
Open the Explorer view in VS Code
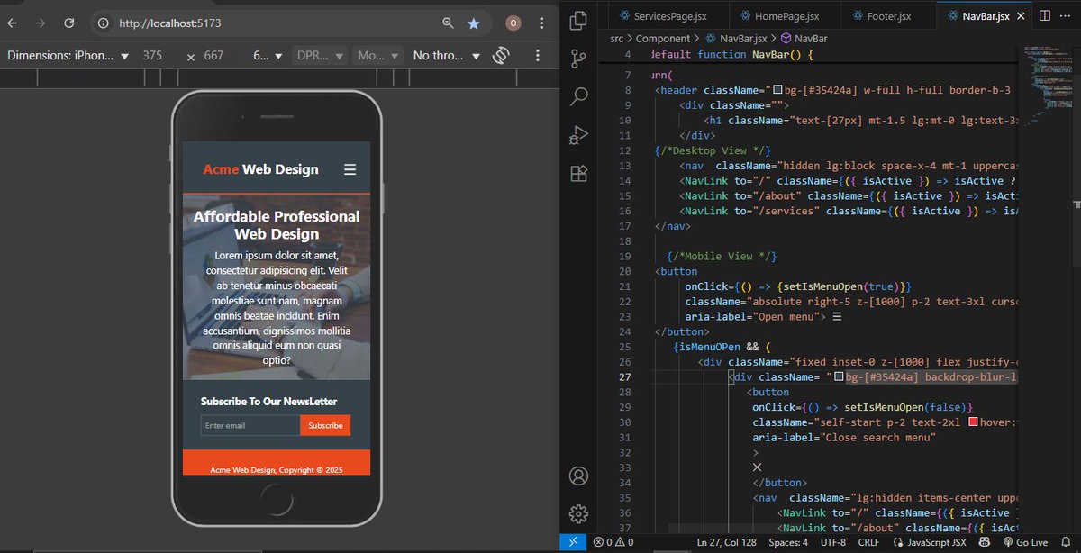(x=579, y=20)
